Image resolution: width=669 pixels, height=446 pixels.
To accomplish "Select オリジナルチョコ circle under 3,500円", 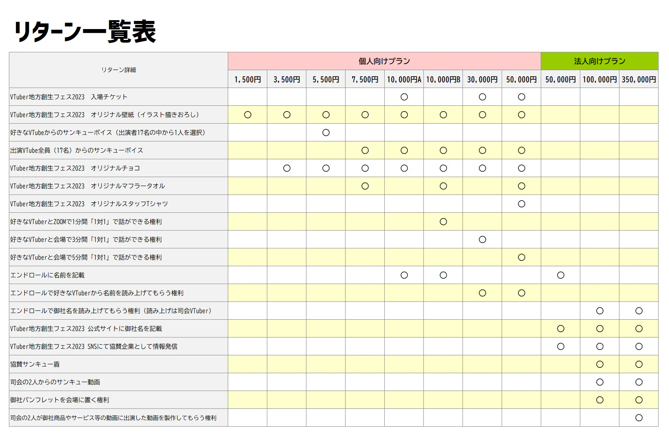I will tap(287, 168).
